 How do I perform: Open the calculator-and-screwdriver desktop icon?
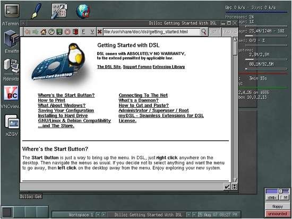(x=59, y=11)
